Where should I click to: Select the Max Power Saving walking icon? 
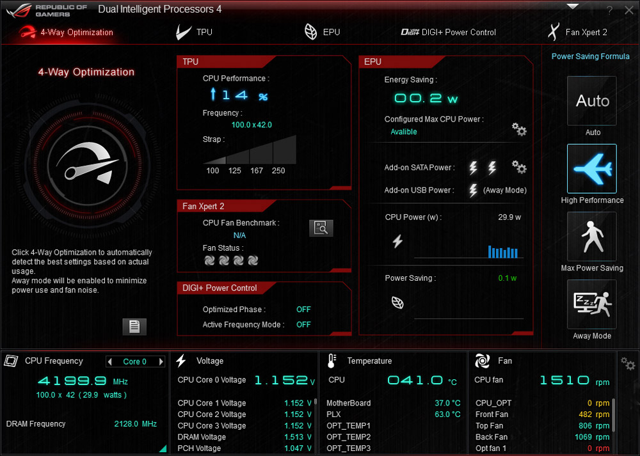click(x=592, y=237)
